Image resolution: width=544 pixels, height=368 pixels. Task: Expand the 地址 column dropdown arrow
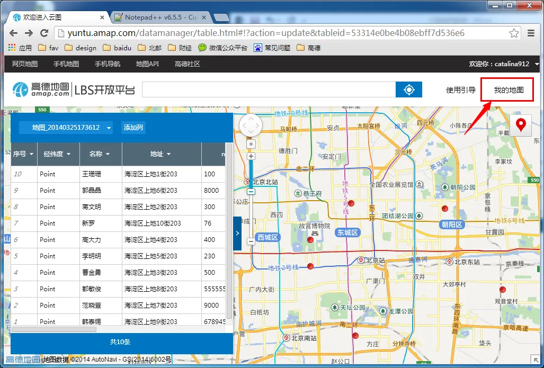tap(169, 154)
